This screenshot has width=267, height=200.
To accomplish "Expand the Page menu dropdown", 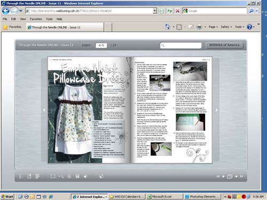I will coord(213,27).
